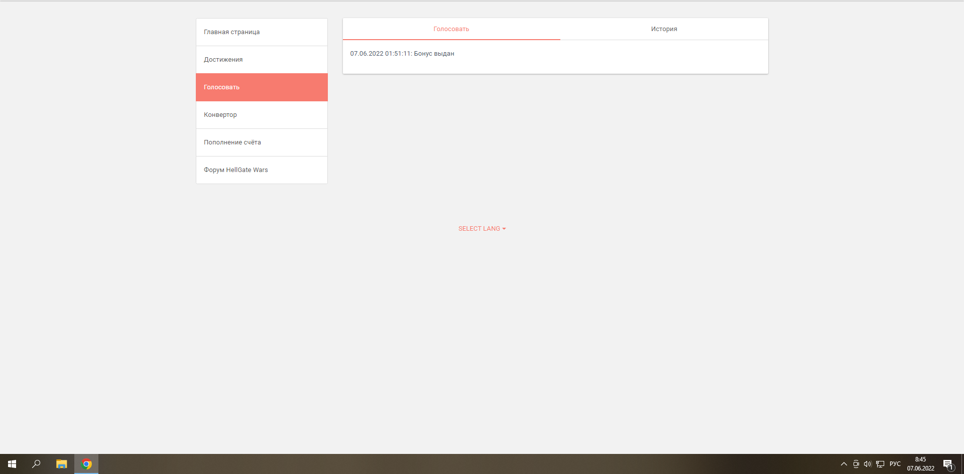Click the Chrome taskbar icon
Viewport: 964px width, 474px height.
click(x=86, y=464)
